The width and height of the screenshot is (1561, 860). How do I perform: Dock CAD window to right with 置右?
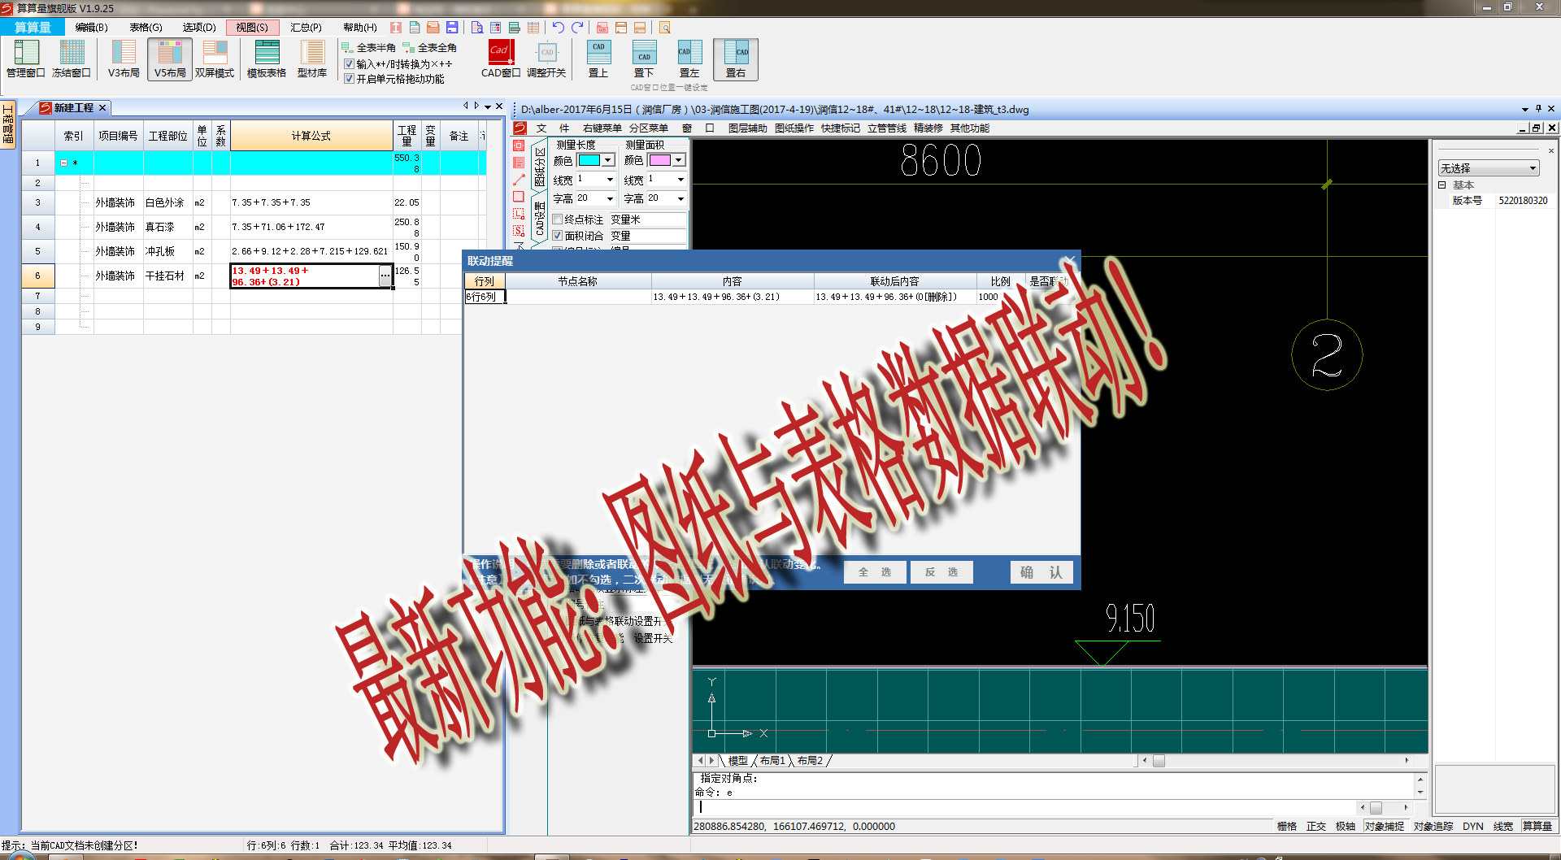pyautogui.click(x=736, y=59)
